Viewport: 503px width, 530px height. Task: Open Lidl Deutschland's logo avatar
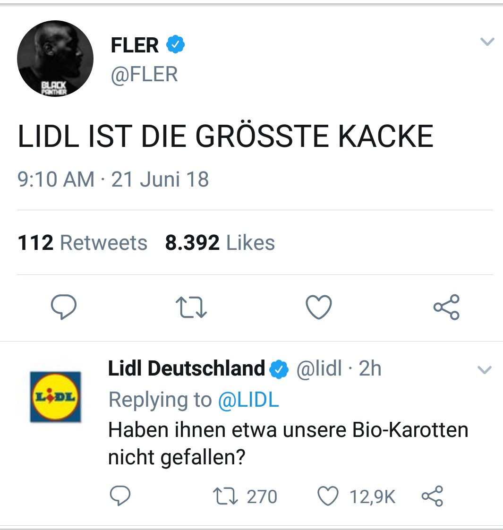[56, 397]
